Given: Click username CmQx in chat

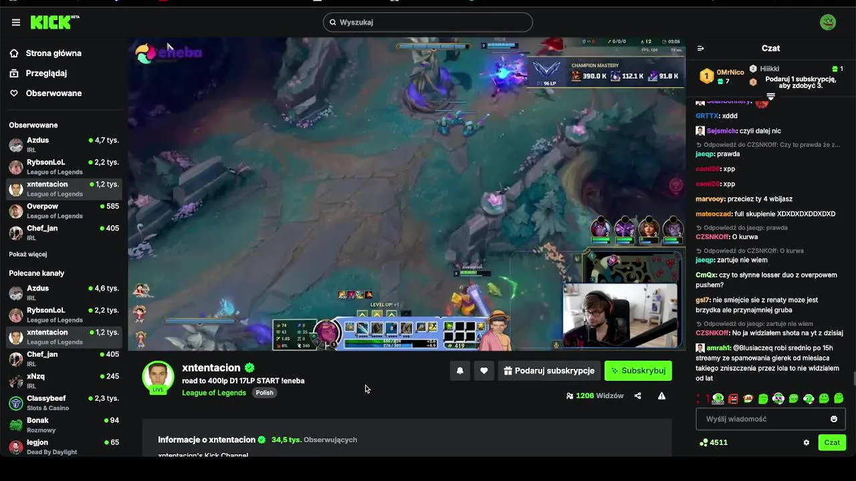Looking at the screenshot, I should click(706, 275).
